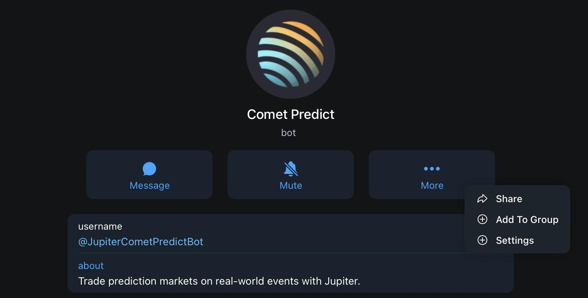This screenshot has height=298, width=588.
Task: Click the crossed-out bell icon
Action: pos(291,169)
